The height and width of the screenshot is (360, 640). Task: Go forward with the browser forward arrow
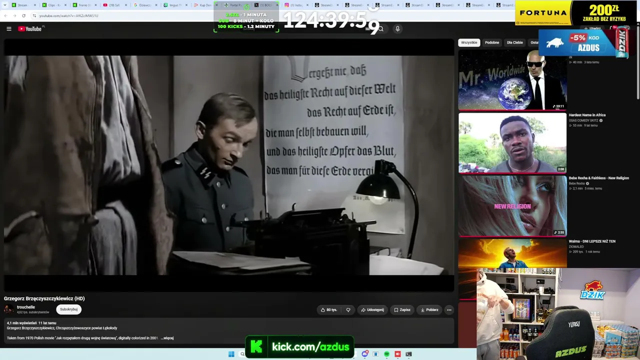coord(14,15)
